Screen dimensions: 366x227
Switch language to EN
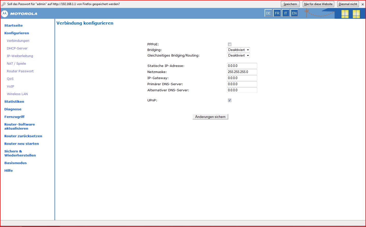point(294,13)
